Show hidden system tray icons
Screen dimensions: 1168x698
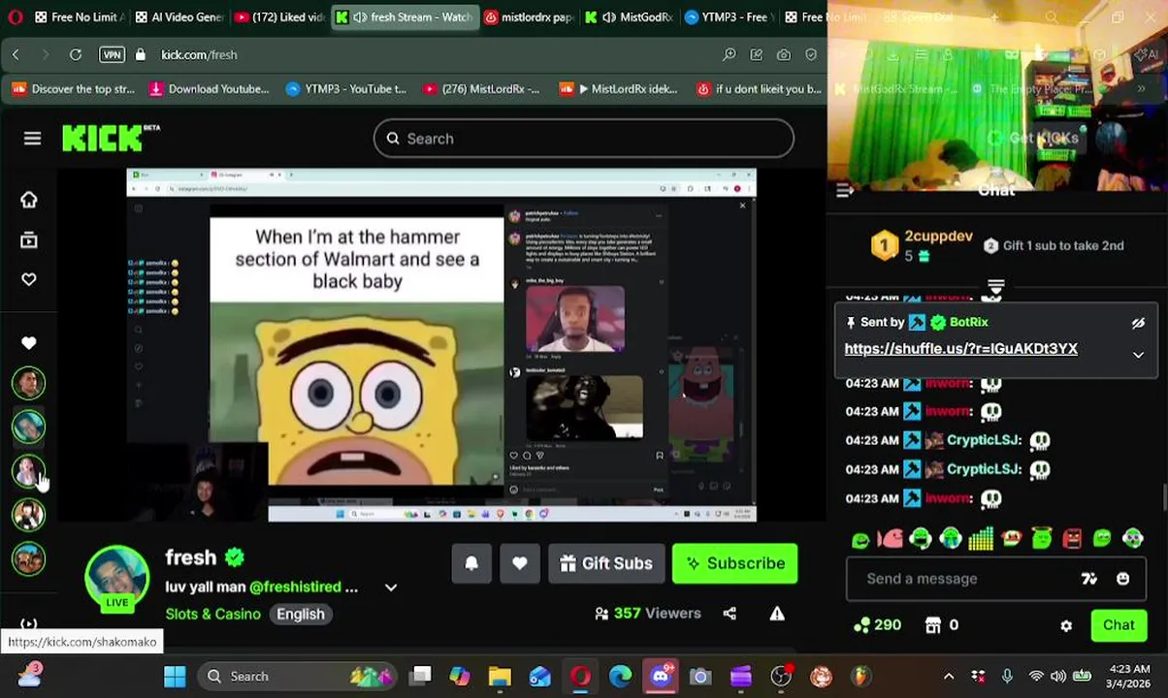click(949, 677)
